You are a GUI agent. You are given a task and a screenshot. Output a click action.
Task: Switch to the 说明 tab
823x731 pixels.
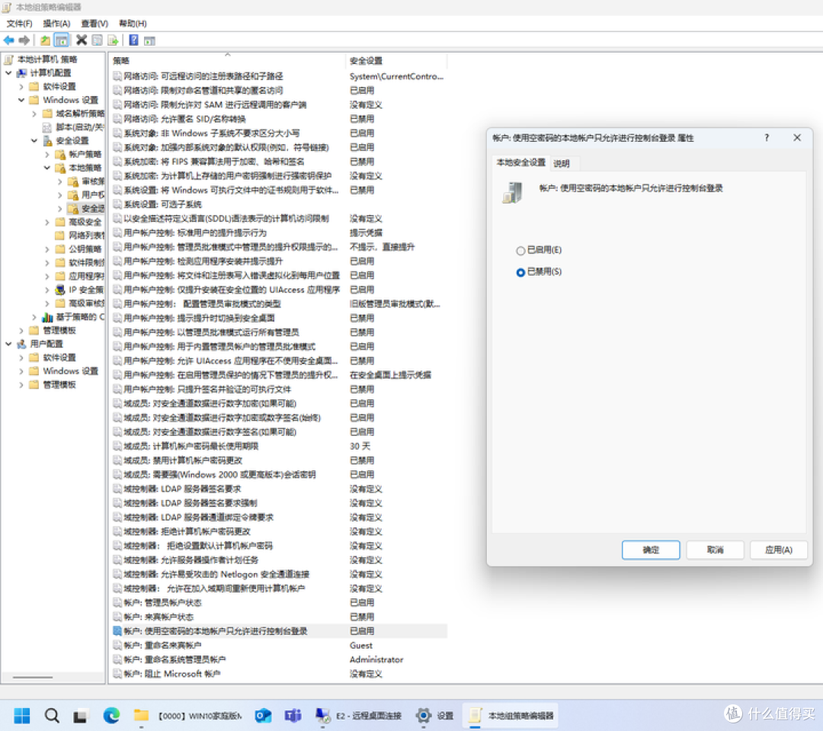(x=562, y=163)
